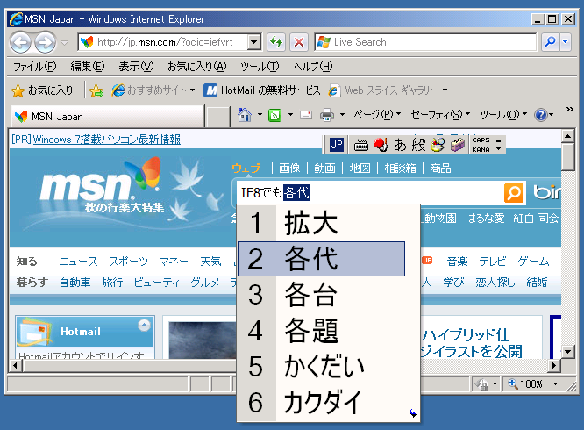
Task: Select candidate 3 各台
Action: [321, 295]
